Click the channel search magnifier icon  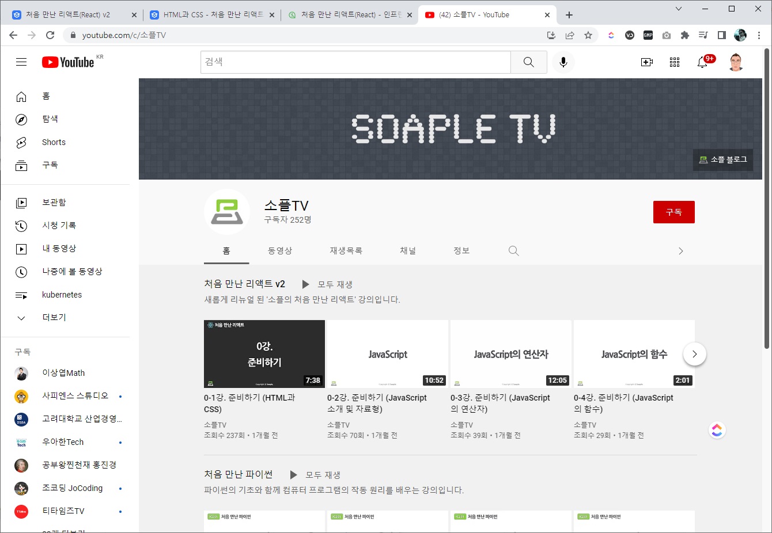tap(514, 251)
